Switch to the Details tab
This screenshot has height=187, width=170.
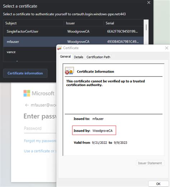[79, 57]
